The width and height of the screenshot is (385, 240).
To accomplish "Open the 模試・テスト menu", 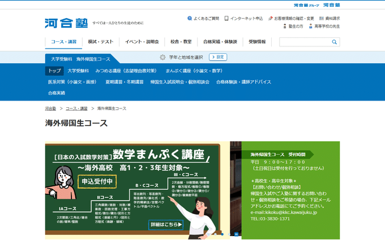I will tap(101, 42).
